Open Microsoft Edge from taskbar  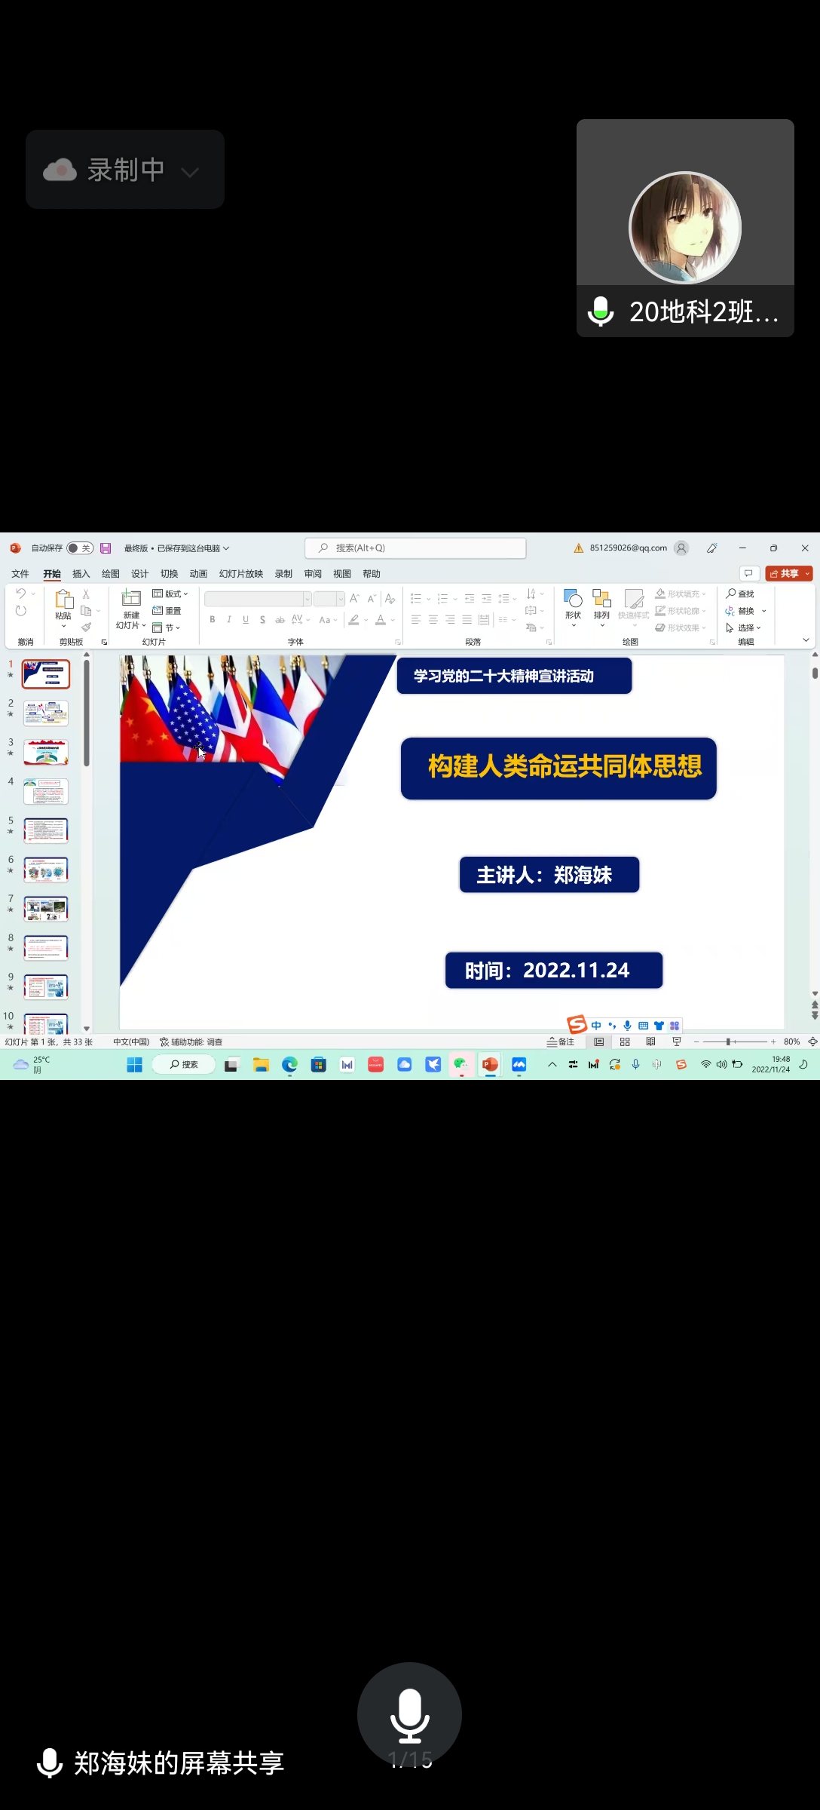[x=289, y=1064]
